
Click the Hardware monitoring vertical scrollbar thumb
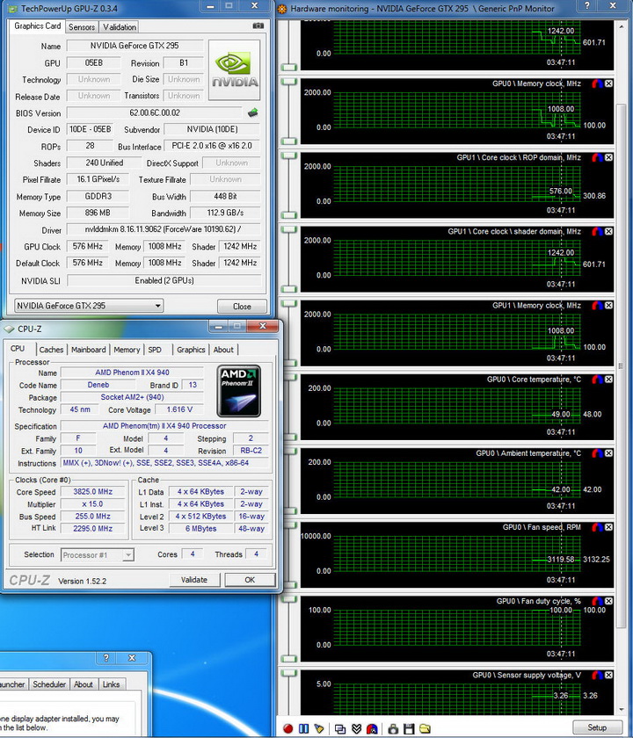(621, 365)
